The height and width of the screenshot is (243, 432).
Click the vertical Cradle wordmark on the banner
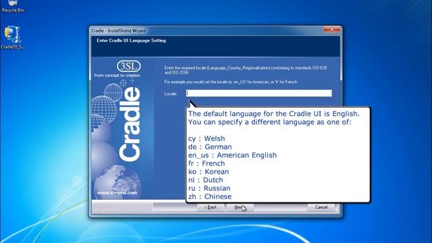point(130,124)
